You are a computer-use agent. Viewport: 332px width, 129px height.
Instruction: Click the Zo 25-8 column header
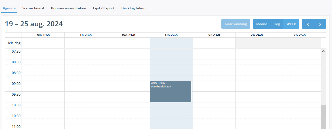point(300,35)
